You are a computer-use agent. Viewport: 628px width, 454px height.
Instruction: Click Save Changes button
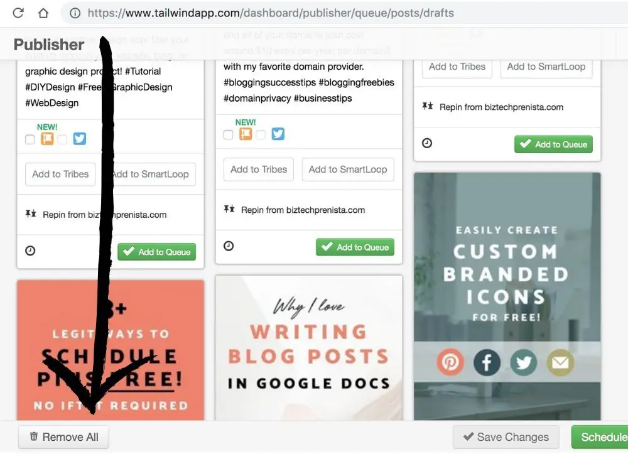(x=506, y=437)
